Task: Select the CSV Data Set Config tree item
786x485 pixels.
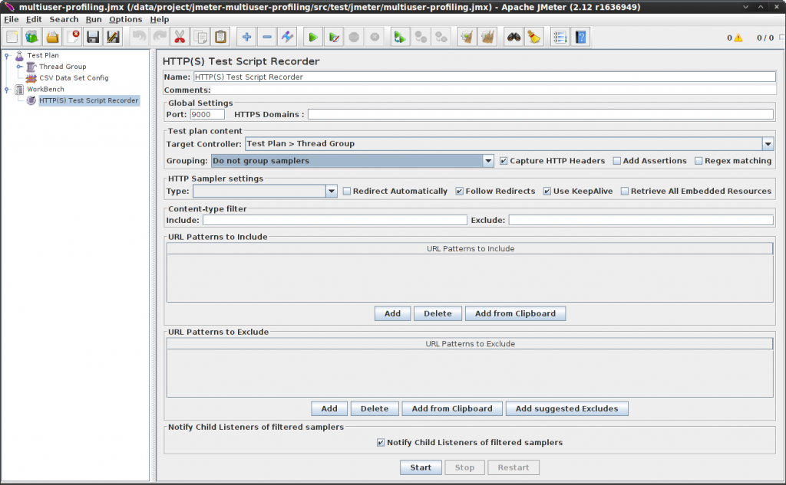Action: [x=74, y=77]
